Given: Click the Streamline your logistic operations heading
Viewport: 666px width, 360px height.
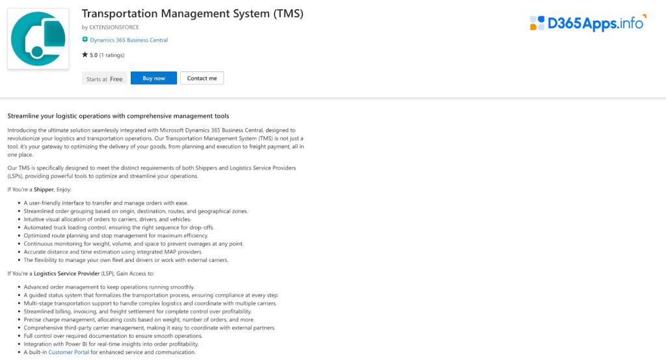Looking at the screenshot, I should [118, 116].
